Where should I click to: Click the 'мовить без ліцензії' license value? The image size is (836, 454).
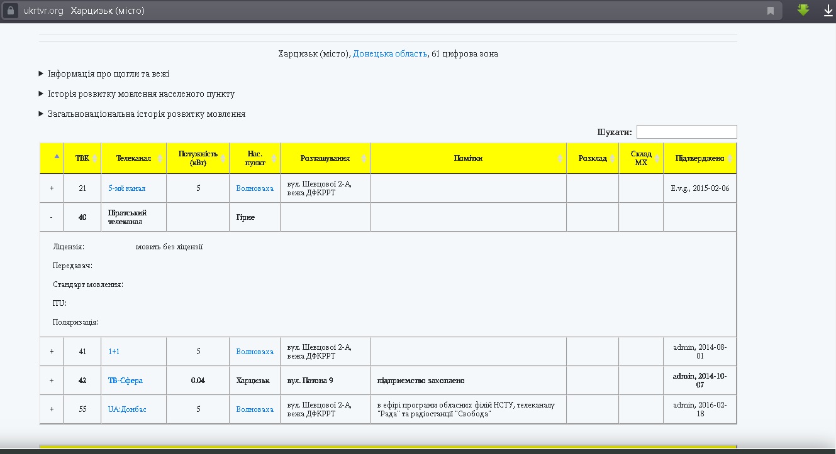[x=169, y=247]
